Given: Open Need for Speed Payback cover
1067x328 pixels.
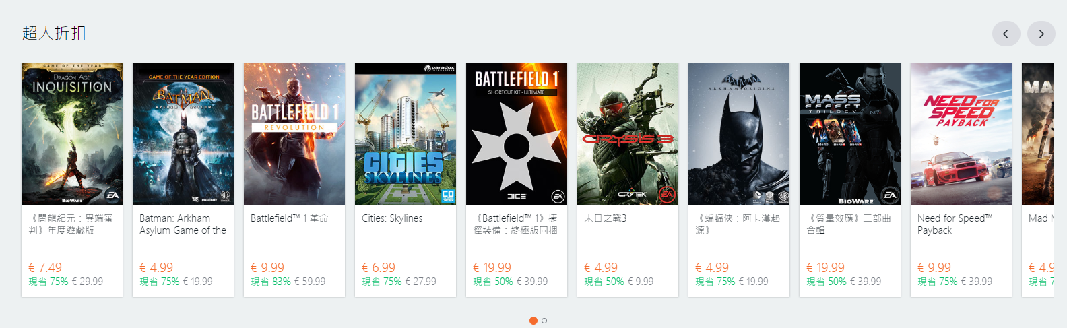Looking at the screenshot, I should [961, 134].
